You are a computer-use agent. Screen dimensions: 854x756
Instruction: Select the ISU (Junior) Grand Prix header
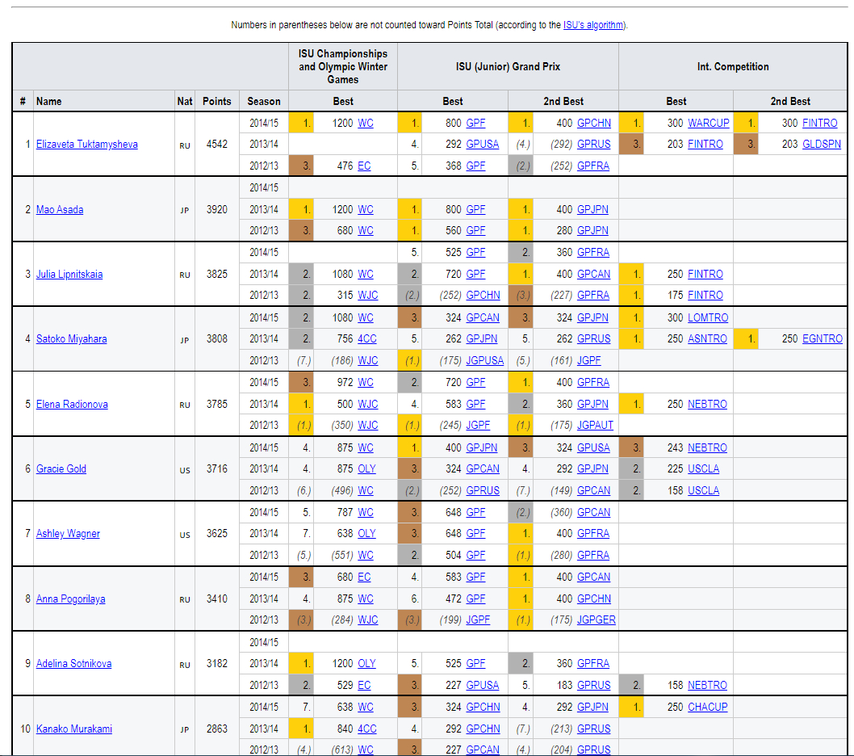point(508,66)
